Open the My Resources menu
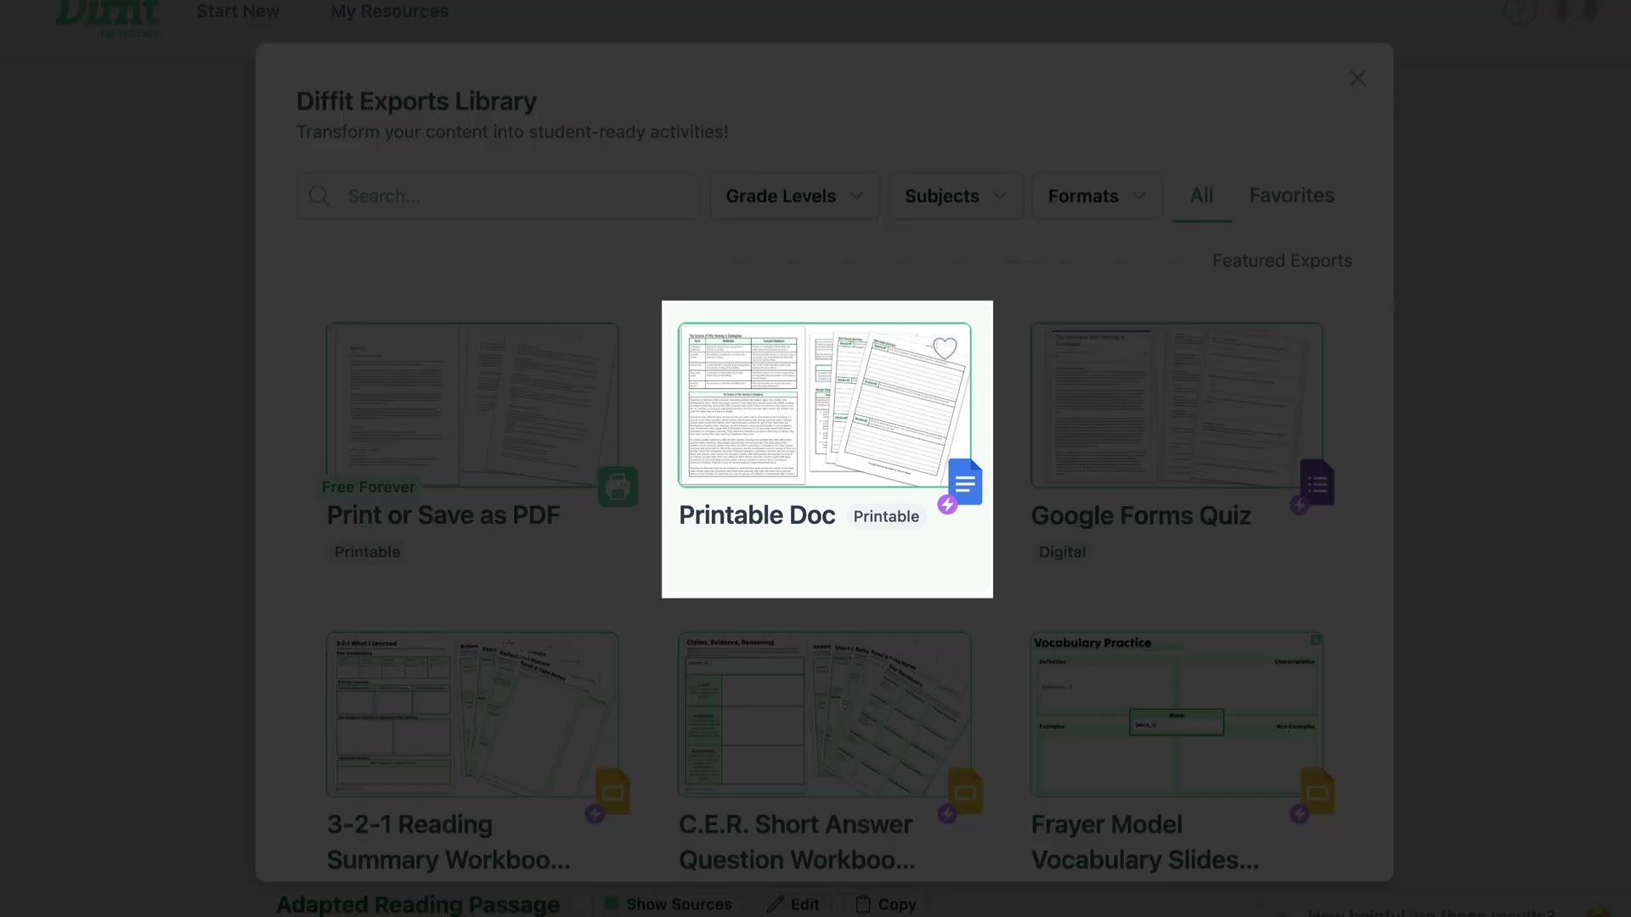 389,11
